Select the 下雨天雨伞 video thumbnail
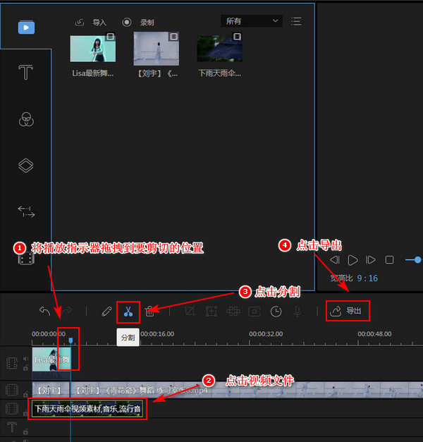The width and height of the screenshot is (423, 442). coord(220,49)
